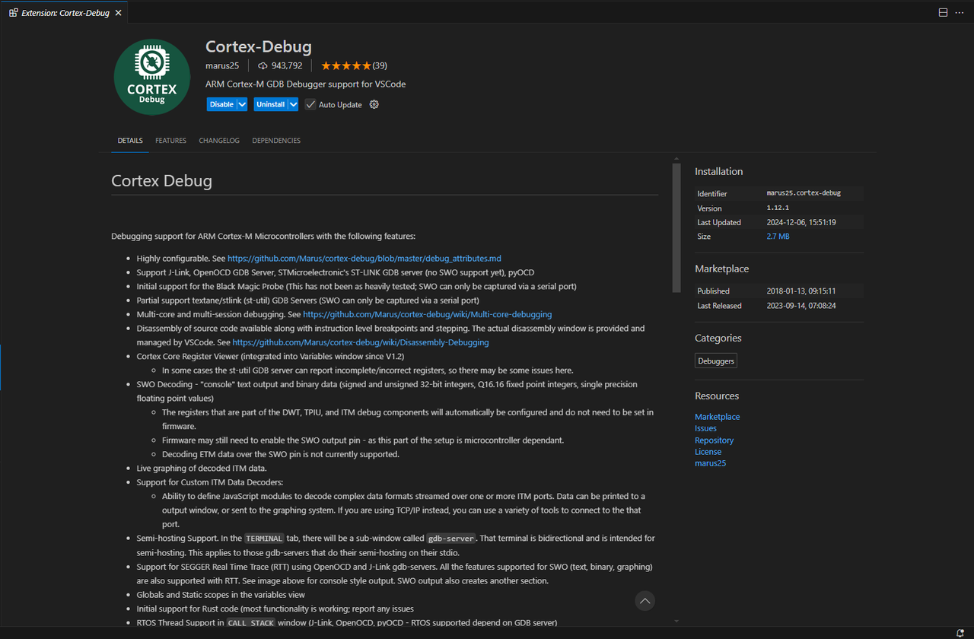Viewport: 974px width, 639px height.
Task: Click the split editor layout icon
Action: 943,13
